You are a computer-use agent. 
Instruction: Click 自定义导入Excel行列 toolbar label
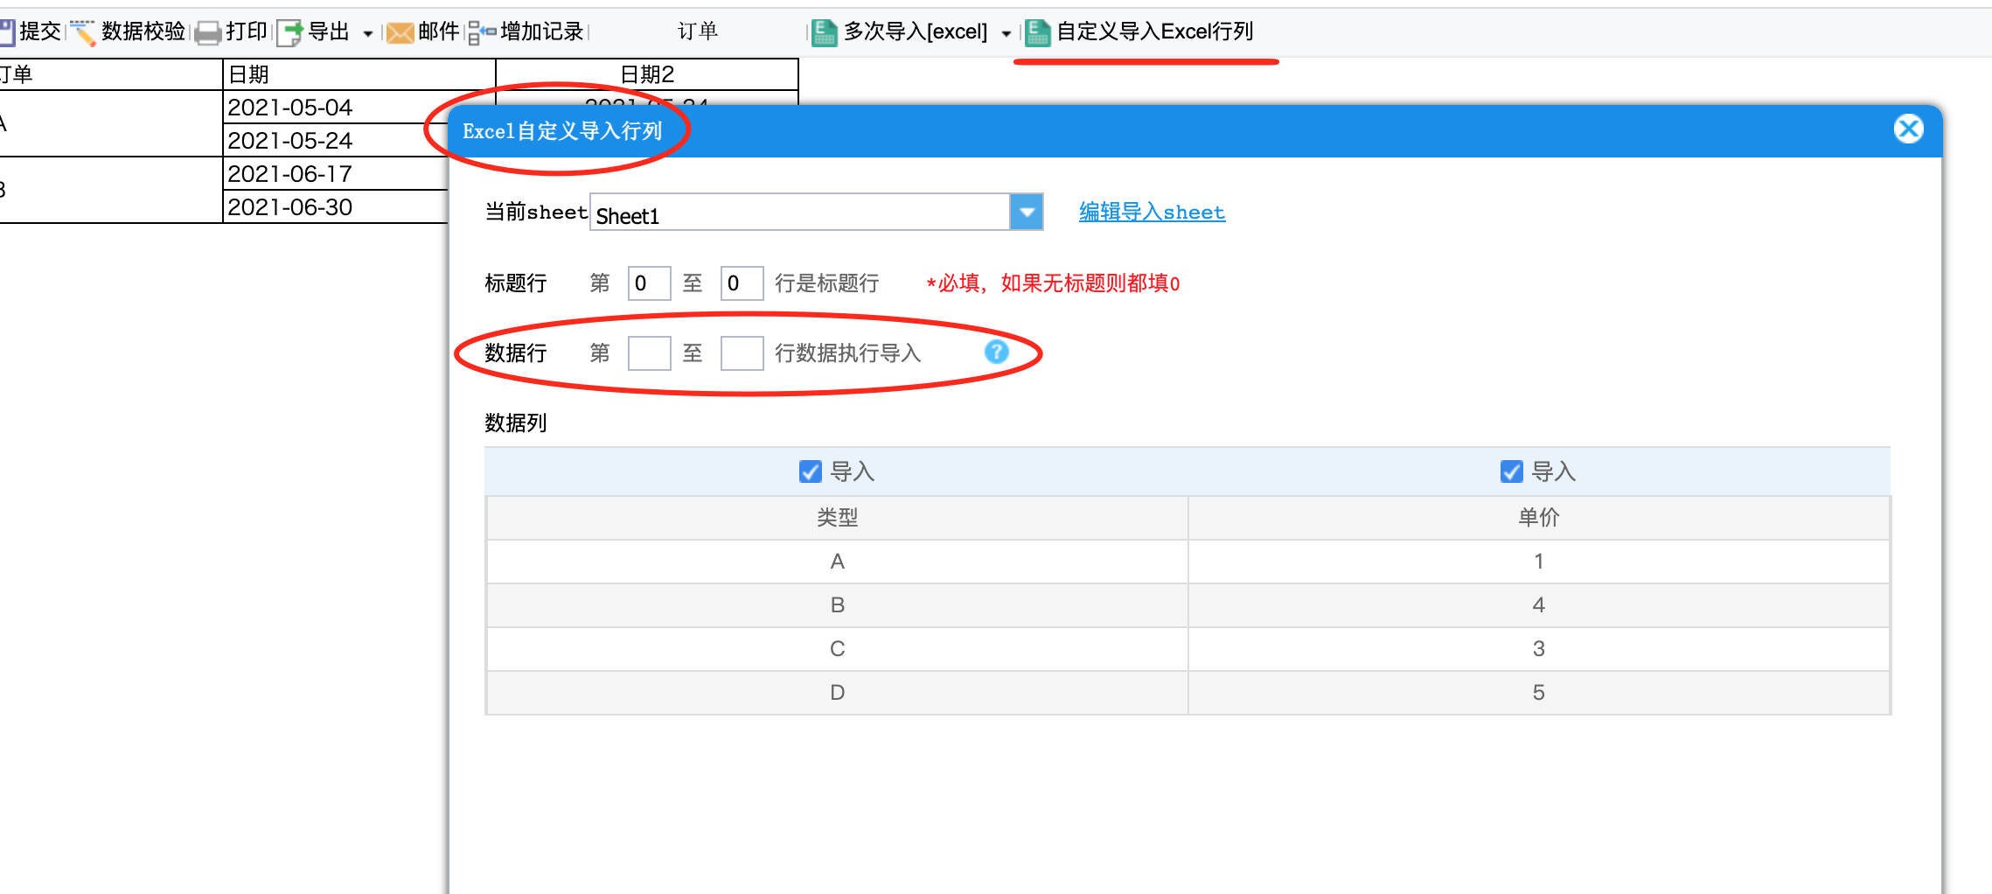1155,31
